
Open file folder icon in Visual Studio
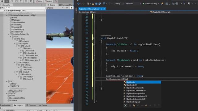(x=93, y=4)
